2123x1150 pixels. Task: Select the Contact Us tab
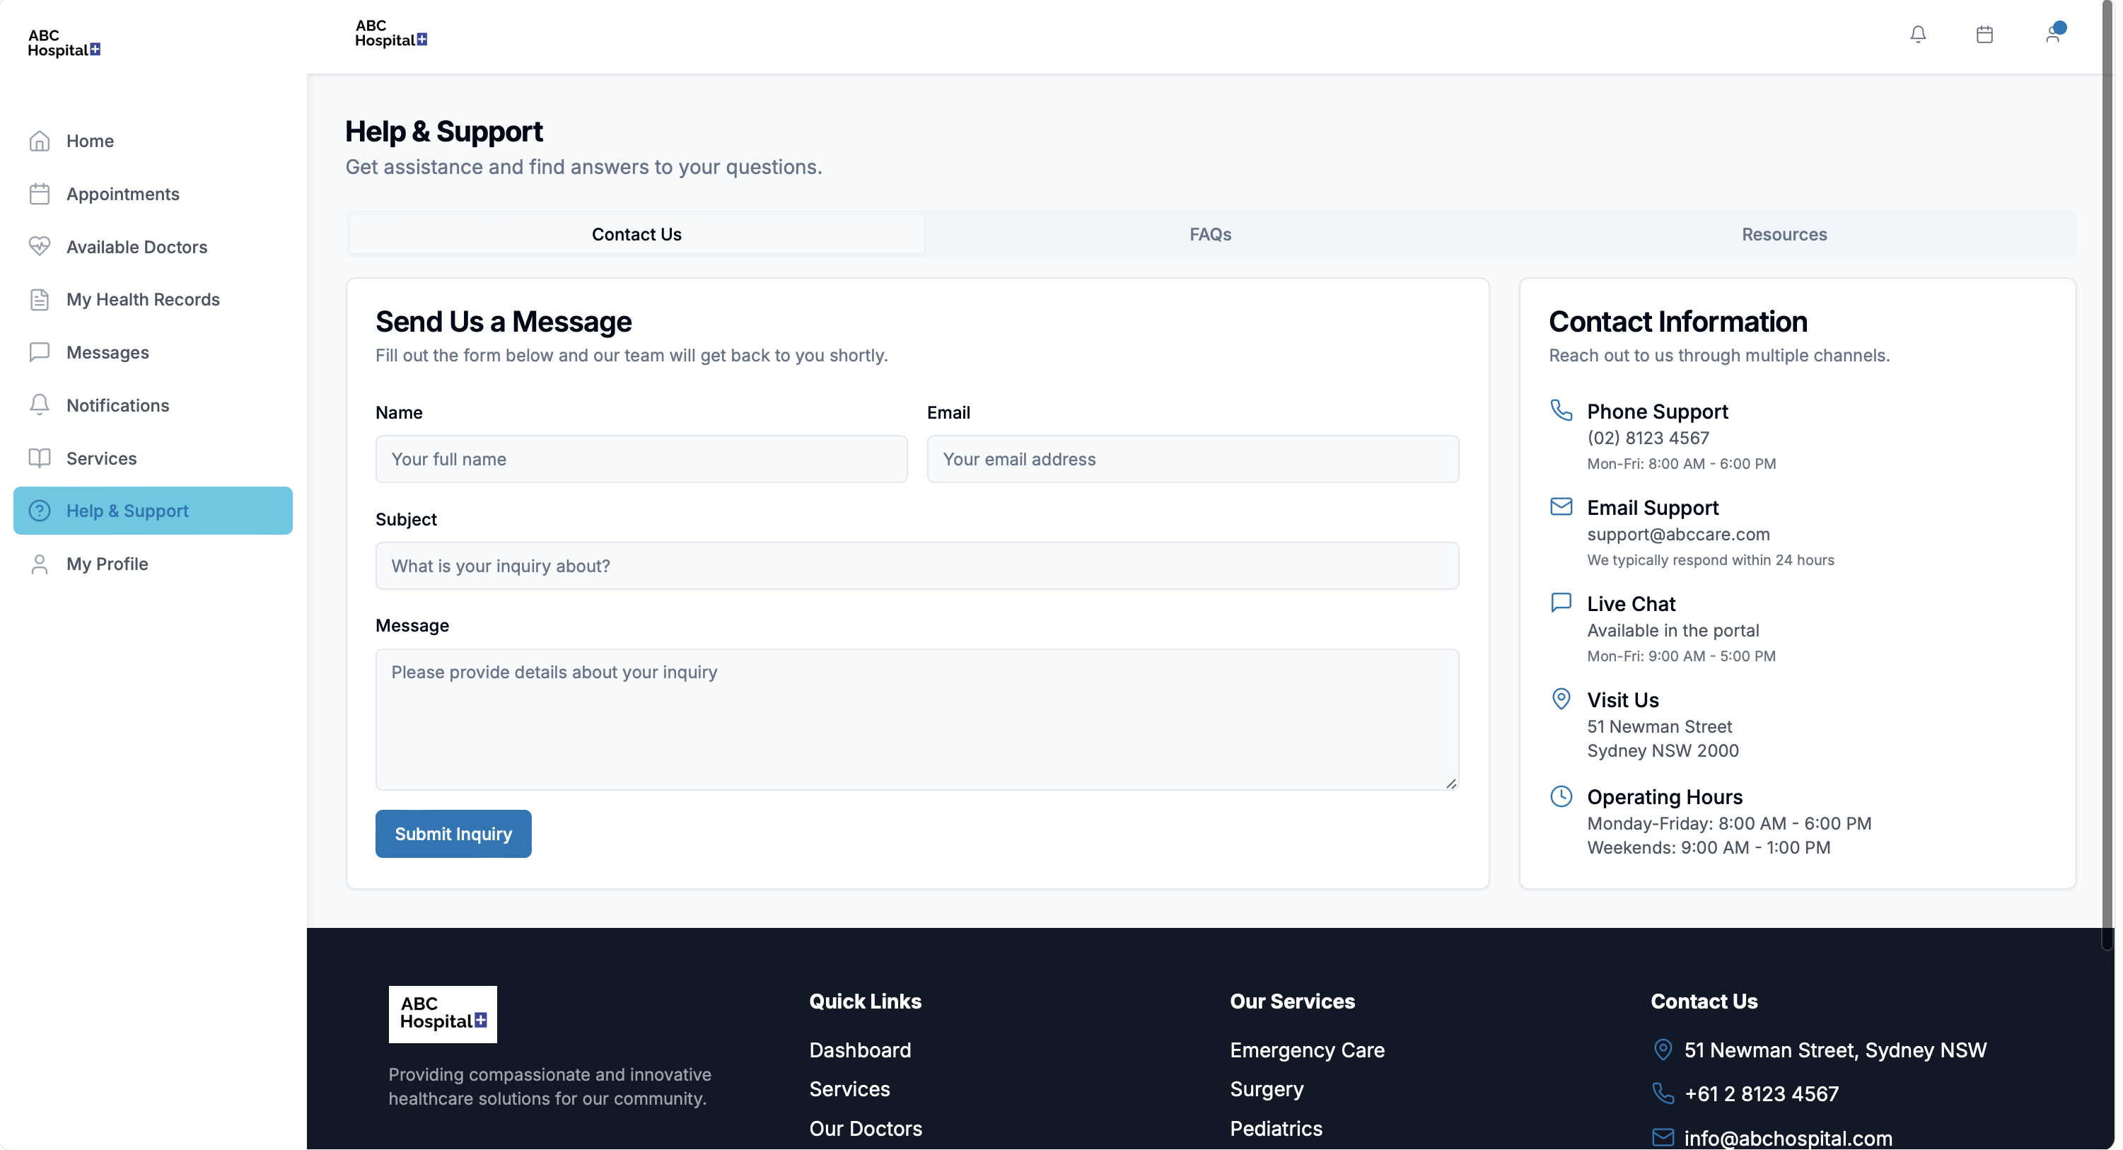click(636, 234)
